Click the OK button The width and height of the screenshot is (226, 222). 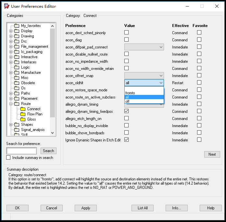click(x=18, y=208)
